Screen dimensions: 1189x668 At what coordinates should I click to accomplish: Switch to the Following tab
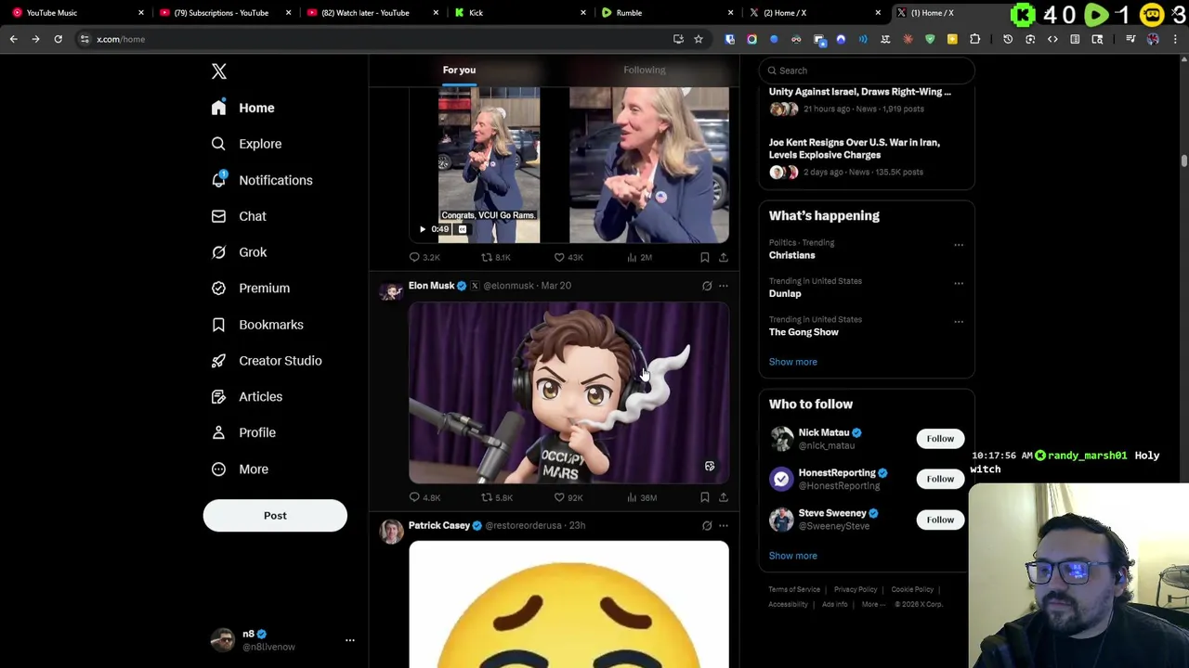(644, 71)
